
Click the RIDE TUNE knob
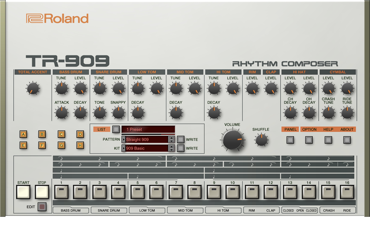(x=347, y=113)
